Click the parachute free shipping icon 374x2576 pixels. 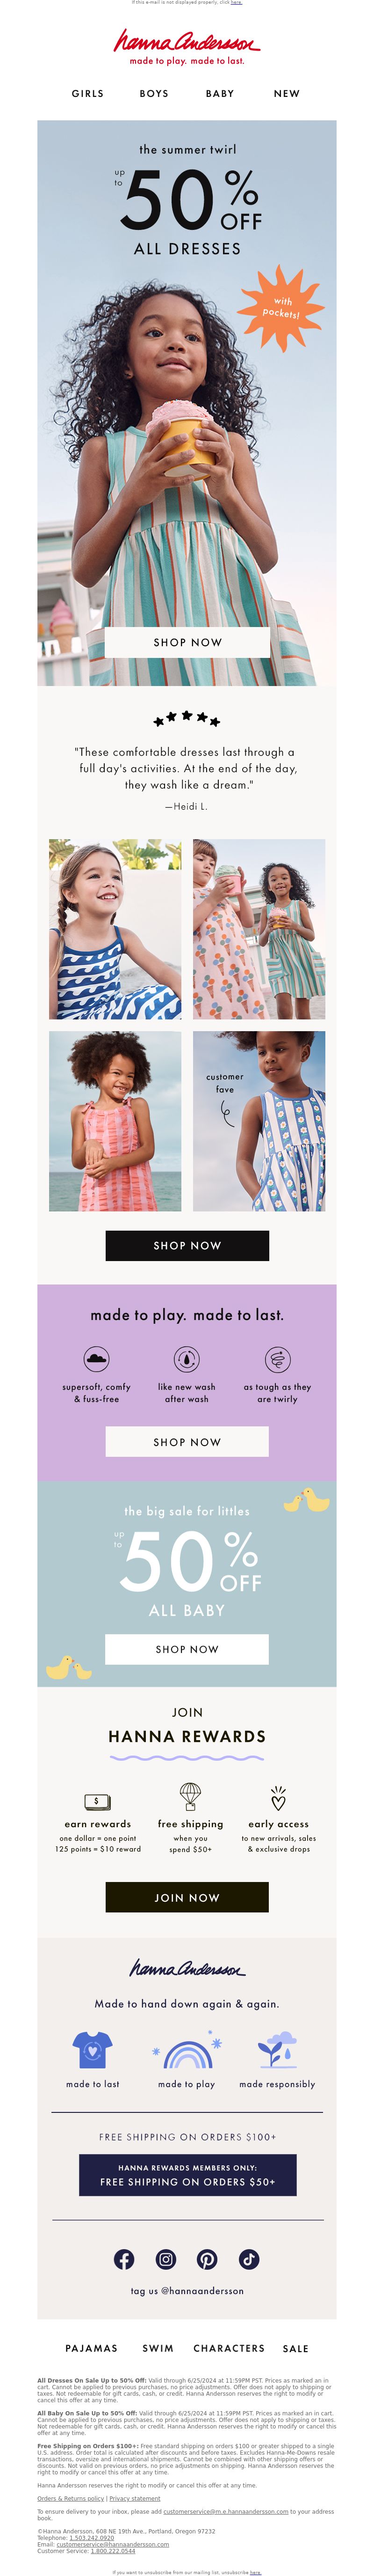tap(189, 1796)
